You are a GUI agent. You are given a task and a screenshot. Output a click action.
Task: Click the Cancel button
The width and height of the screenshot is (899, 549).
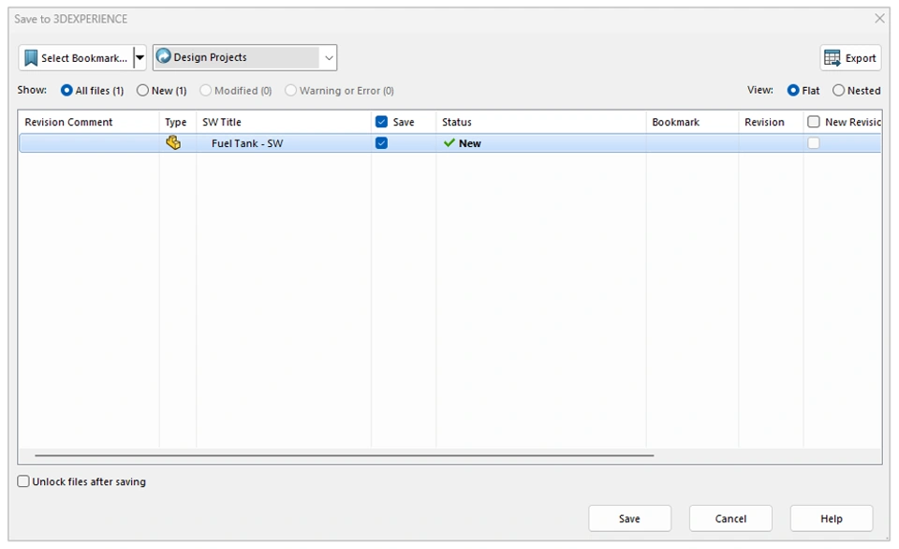[x=730, y=519]
